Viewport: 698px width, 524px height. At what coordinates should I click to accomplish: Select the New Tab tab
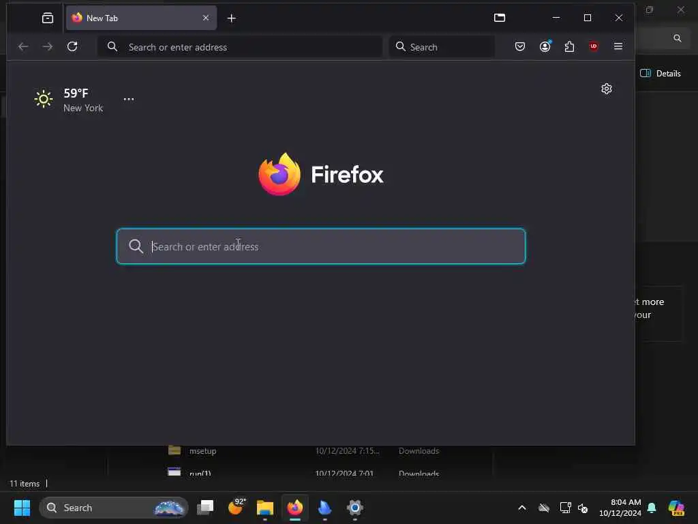[142, 18]
